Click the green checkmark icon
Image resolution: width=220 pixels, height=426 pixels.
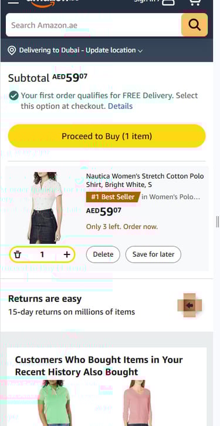(13, 96)
